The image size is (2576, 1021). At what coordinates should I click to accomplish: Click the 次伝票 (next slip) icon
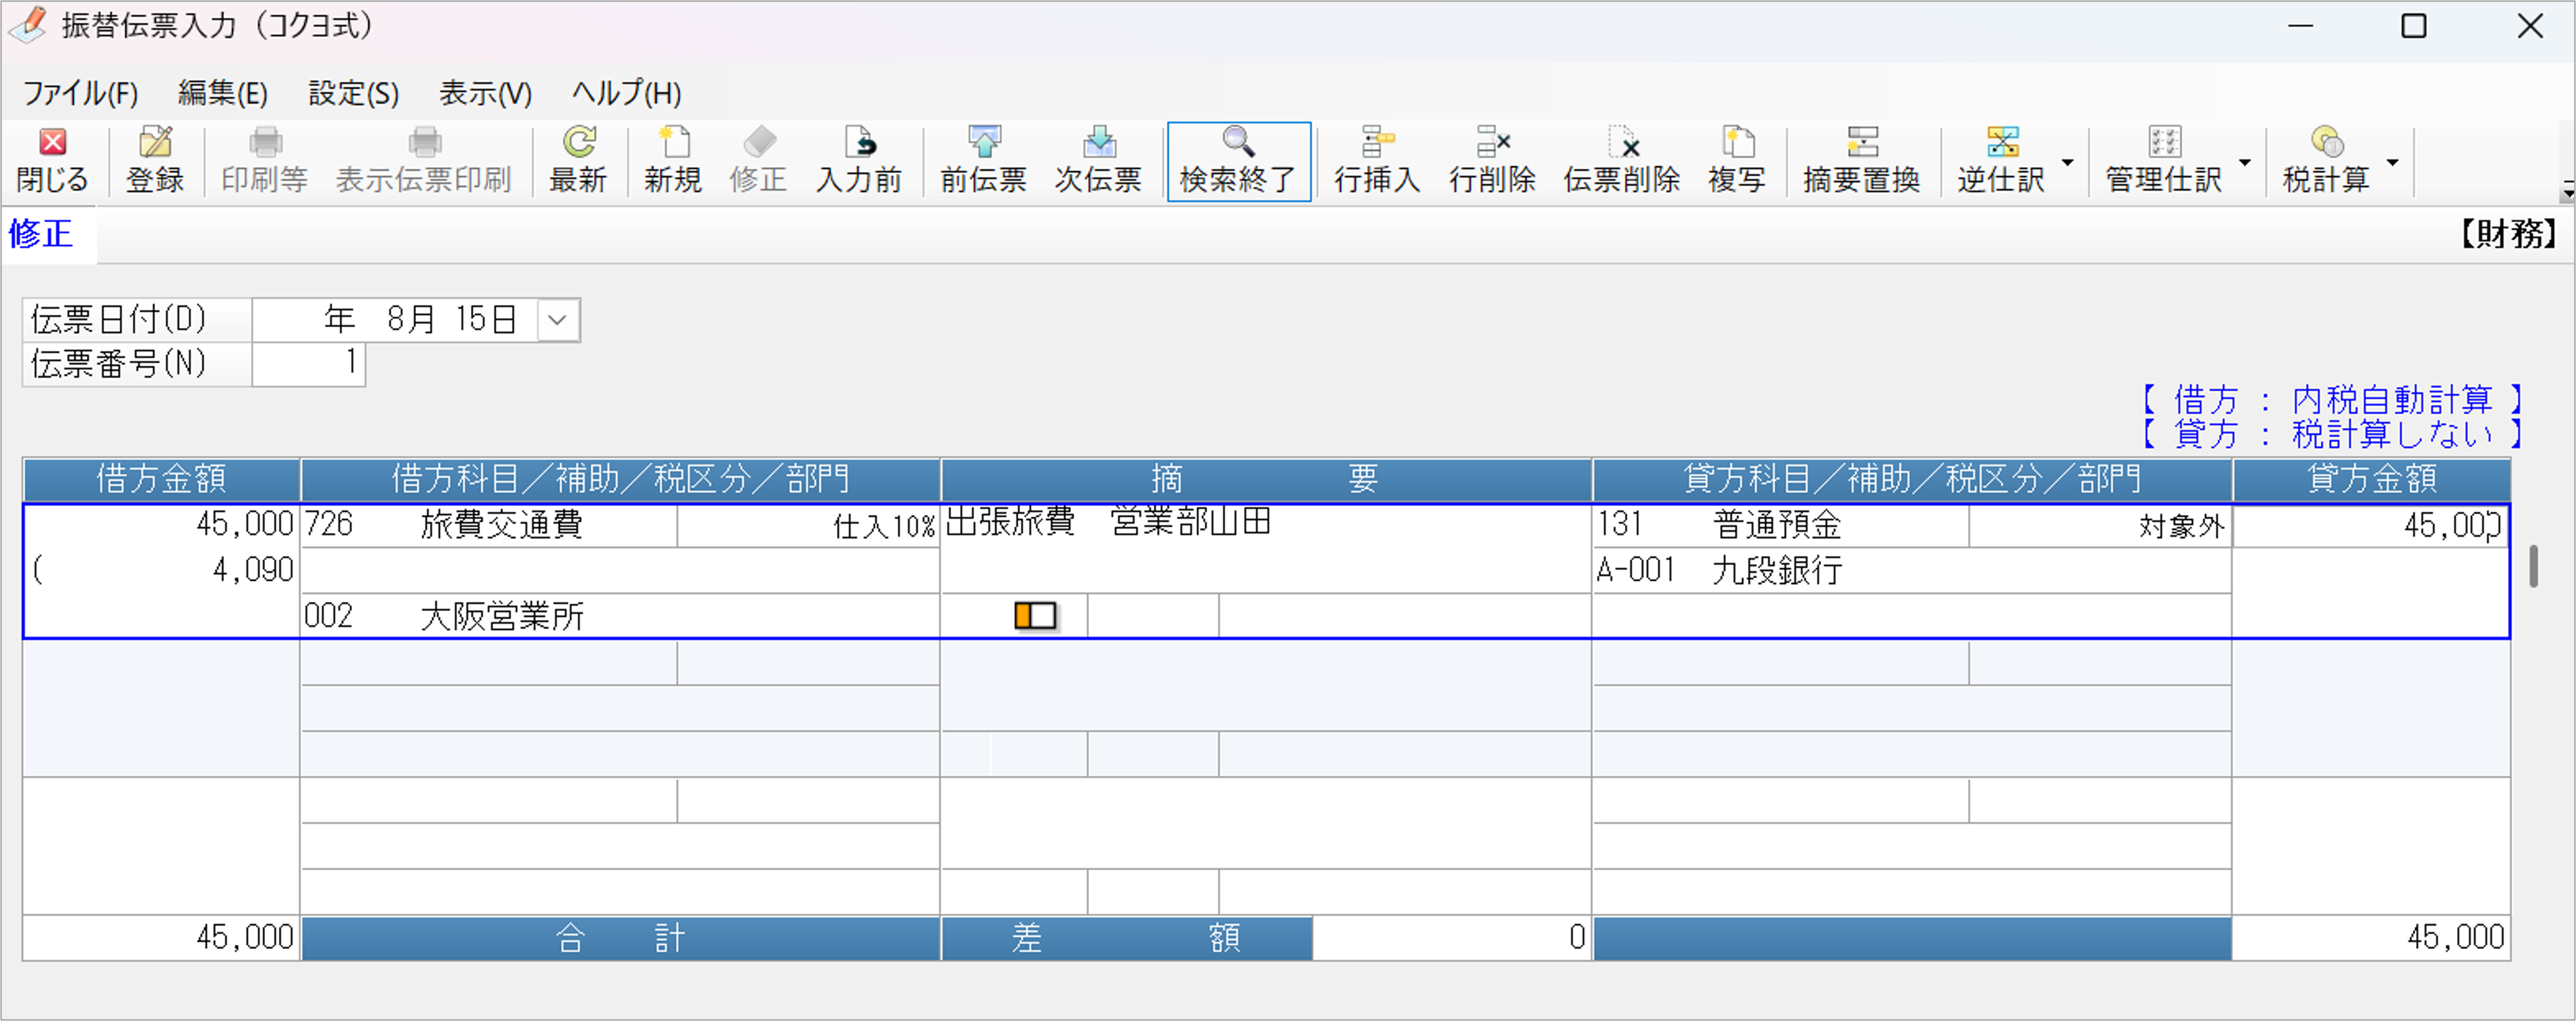[x=1099, y=160]
